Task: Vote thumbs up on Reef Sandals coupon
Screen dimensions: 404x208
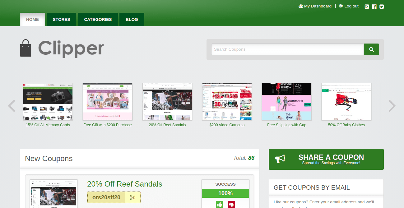Action: [220, 205]
